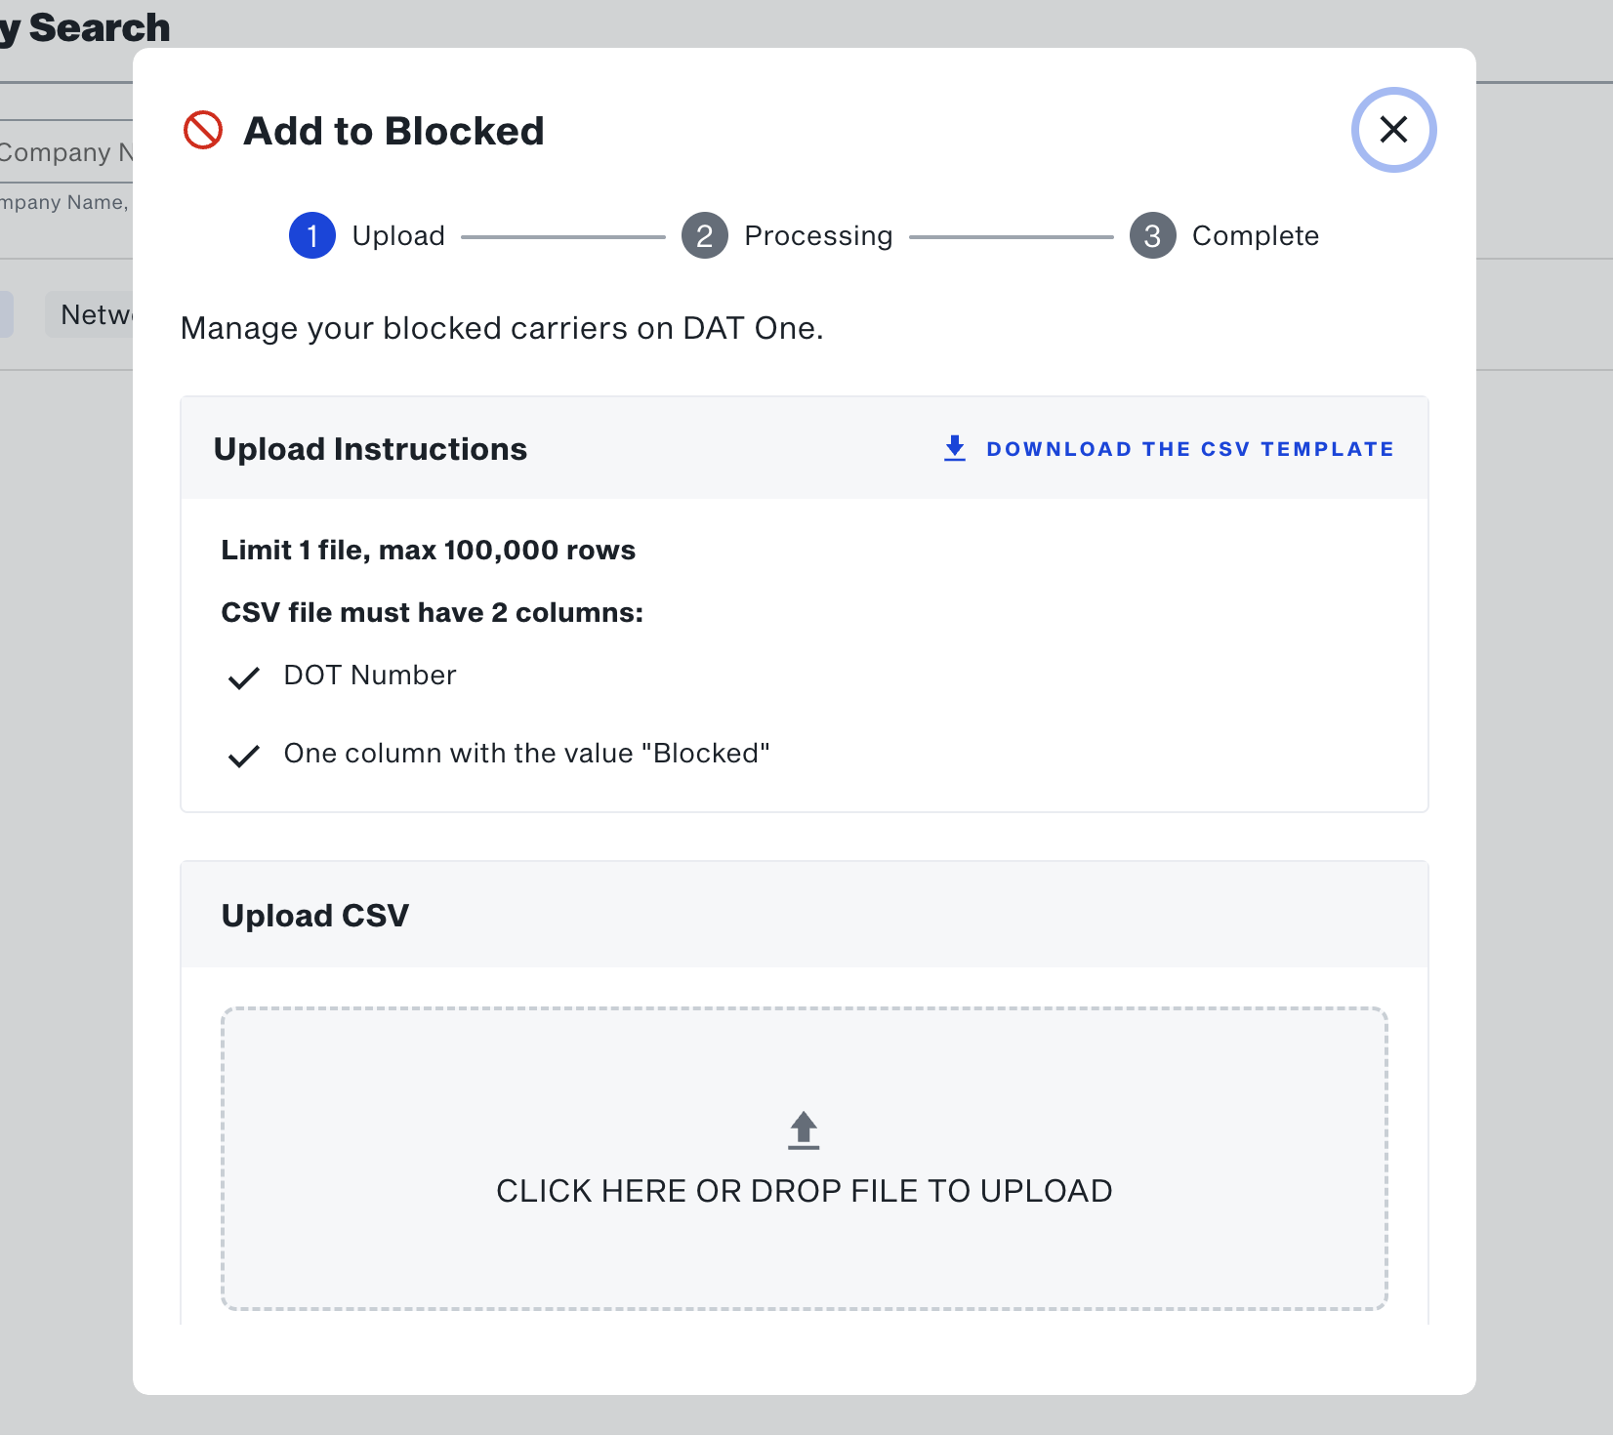Click the "Click here or drop file to upload" text
The image size is (1613, 1435).
[804, 1191]
